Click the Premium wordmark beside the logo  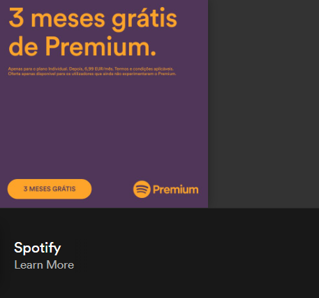176,190
